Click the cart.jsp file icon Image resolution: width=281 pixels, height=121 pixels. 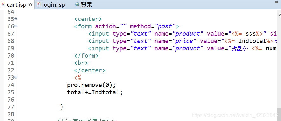coord(3,4)
